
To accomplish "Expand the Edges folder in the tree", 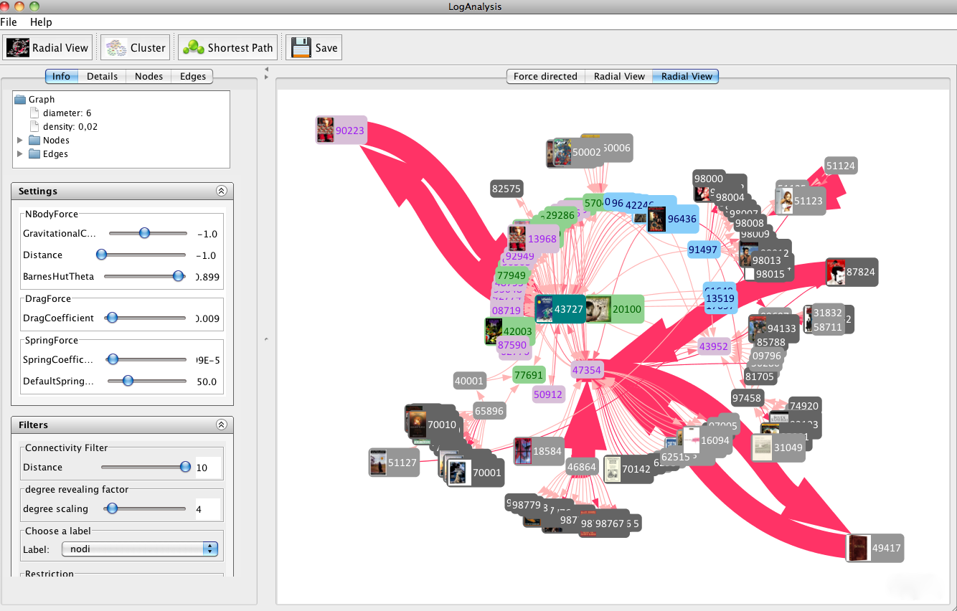I will click(x=20, y=154).
